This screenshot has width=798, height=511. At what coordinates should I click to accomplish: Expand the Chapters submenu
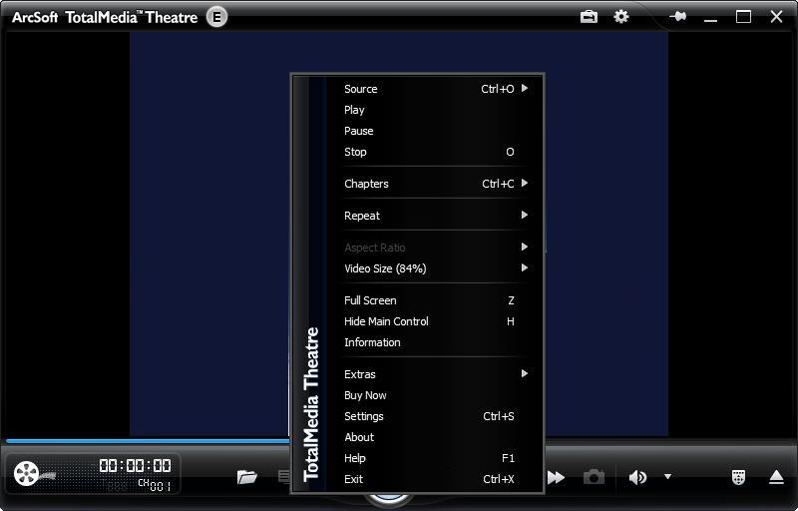[x=436, y=184]
